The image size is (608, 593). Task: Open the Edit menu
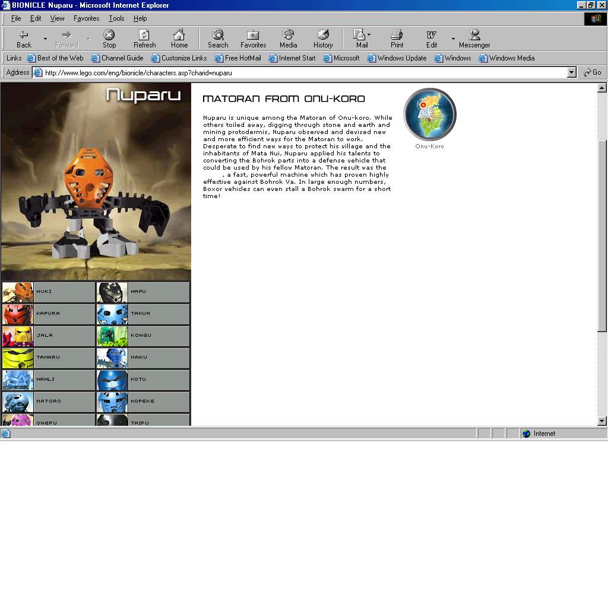[x=35, y=18]
